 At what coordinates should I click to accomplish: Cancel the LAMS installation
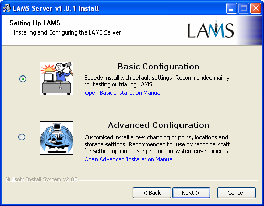tap(236, 193)
